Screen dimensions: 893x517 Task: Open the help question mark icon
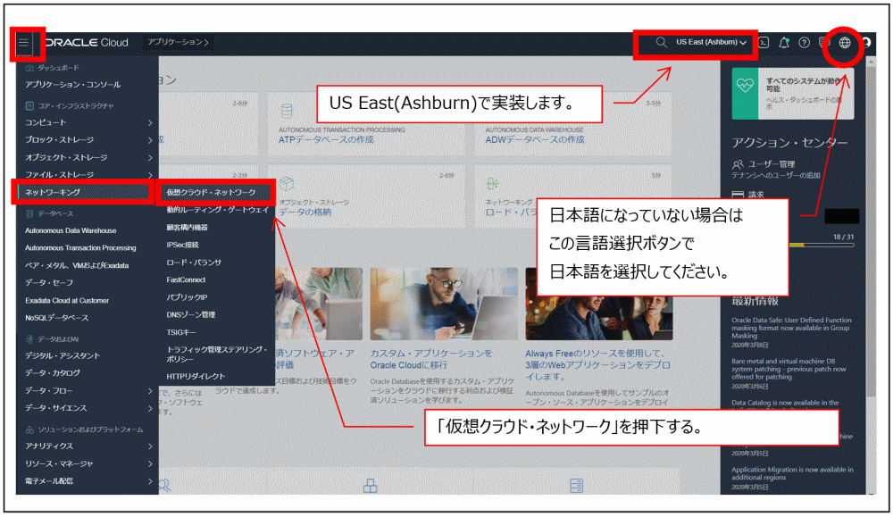[x=805, y=43]
